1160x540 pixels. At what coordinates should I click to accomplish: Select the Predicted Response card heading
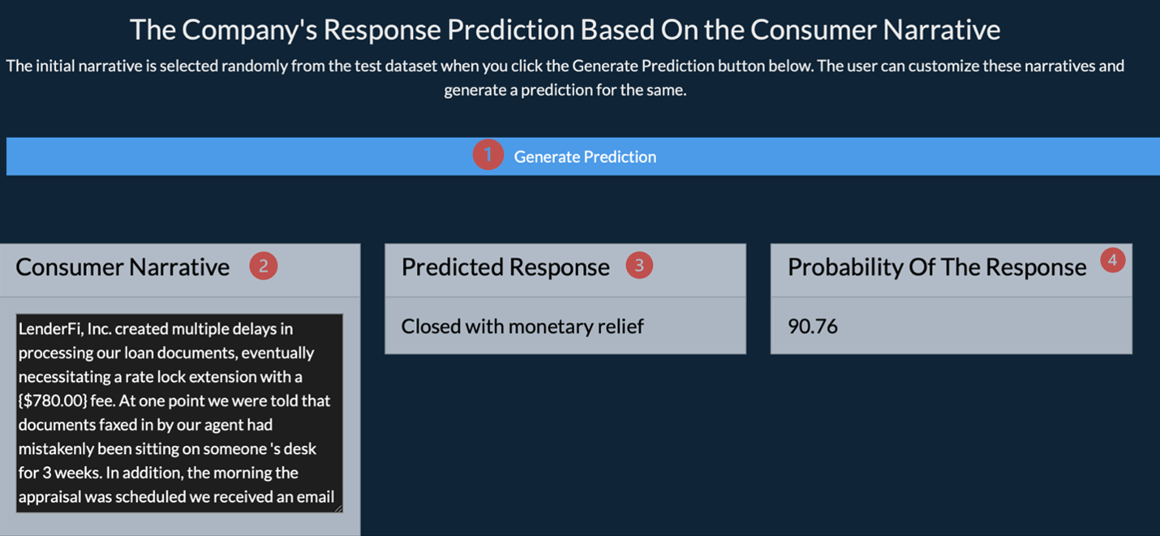pos(505,268)
